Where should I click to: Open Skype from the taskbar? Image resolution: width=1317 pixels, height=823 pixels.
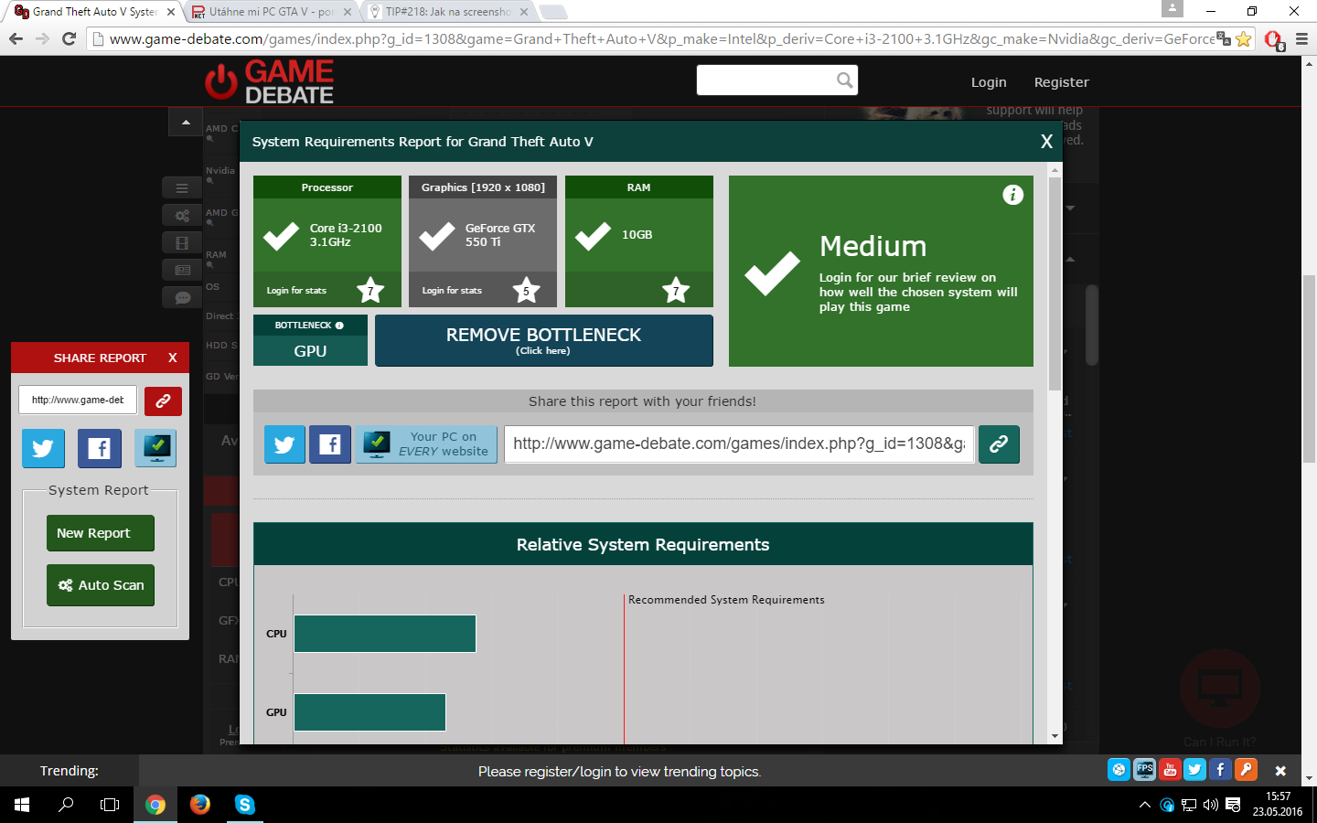coord(244,805)
